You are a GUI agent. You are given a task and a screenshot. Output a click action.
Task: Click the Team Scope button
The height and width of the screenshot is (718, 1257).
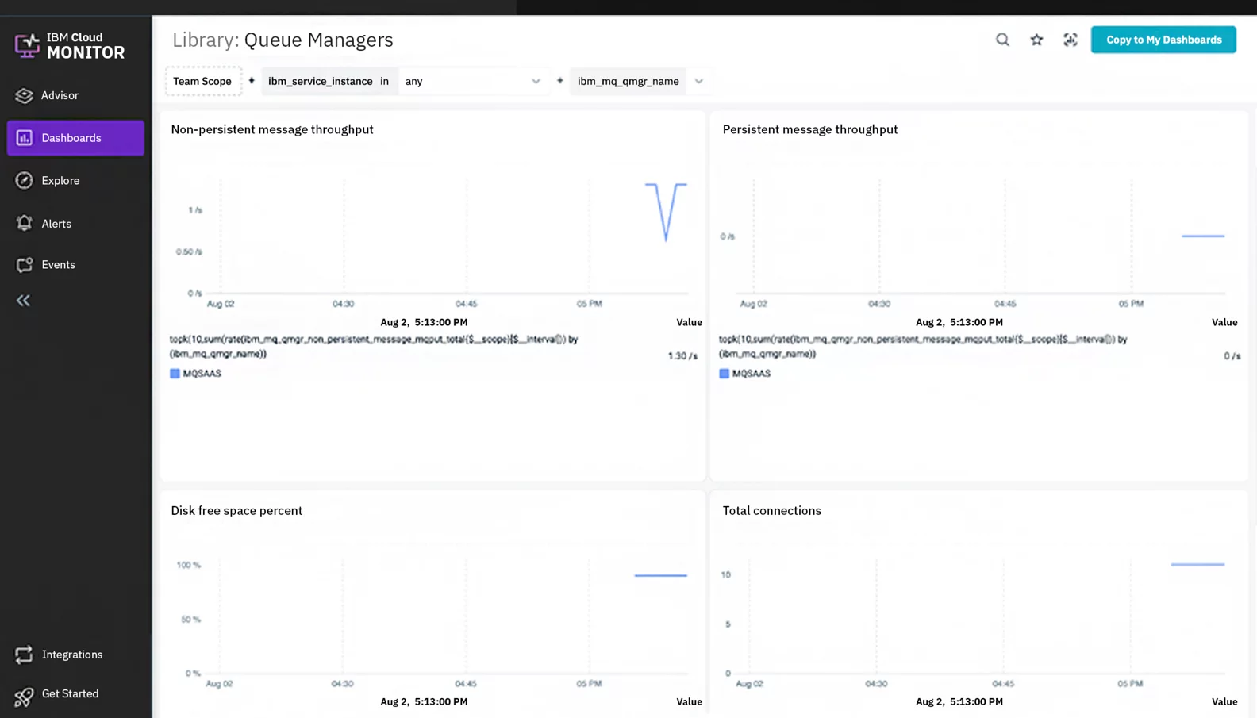202,81
